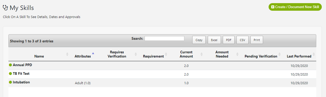Export skills list as PDF
This screenshot has width=326, height=97.
tap(229, 40)
